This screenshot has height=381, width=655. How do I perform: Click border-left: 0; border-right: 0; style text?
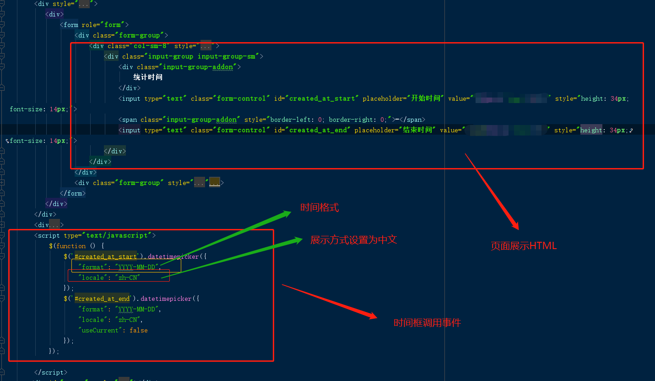(328, 120)
